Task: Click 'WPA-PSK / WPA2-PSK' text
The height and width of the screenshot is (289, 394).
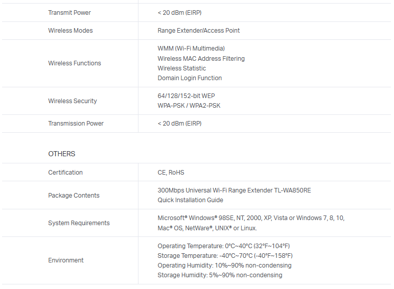Action: (x=189, y=106)
